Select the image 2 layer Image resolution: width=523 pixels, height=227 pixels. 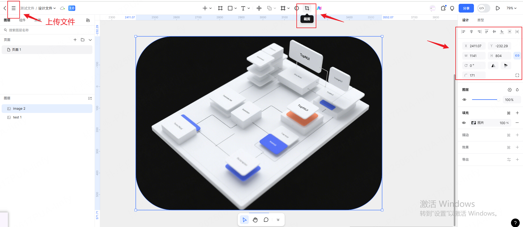pos(47,109)
